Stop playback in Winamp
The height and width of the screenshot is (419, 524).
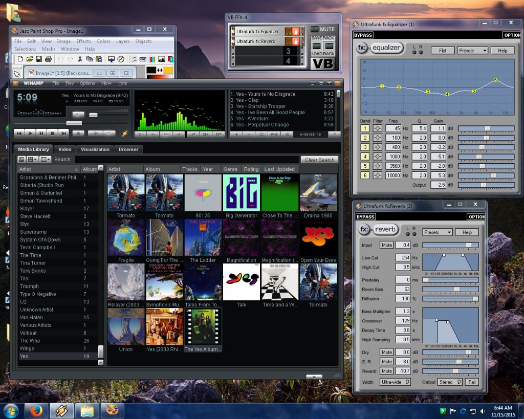53,134
